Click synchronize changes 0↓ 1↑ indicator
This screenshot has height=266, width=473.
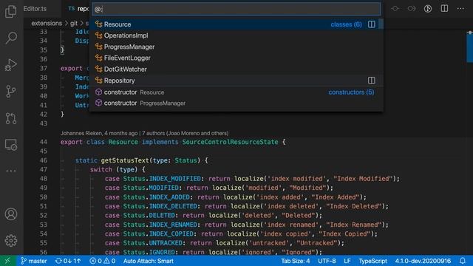pyautogui.click(x=68, y=261)
